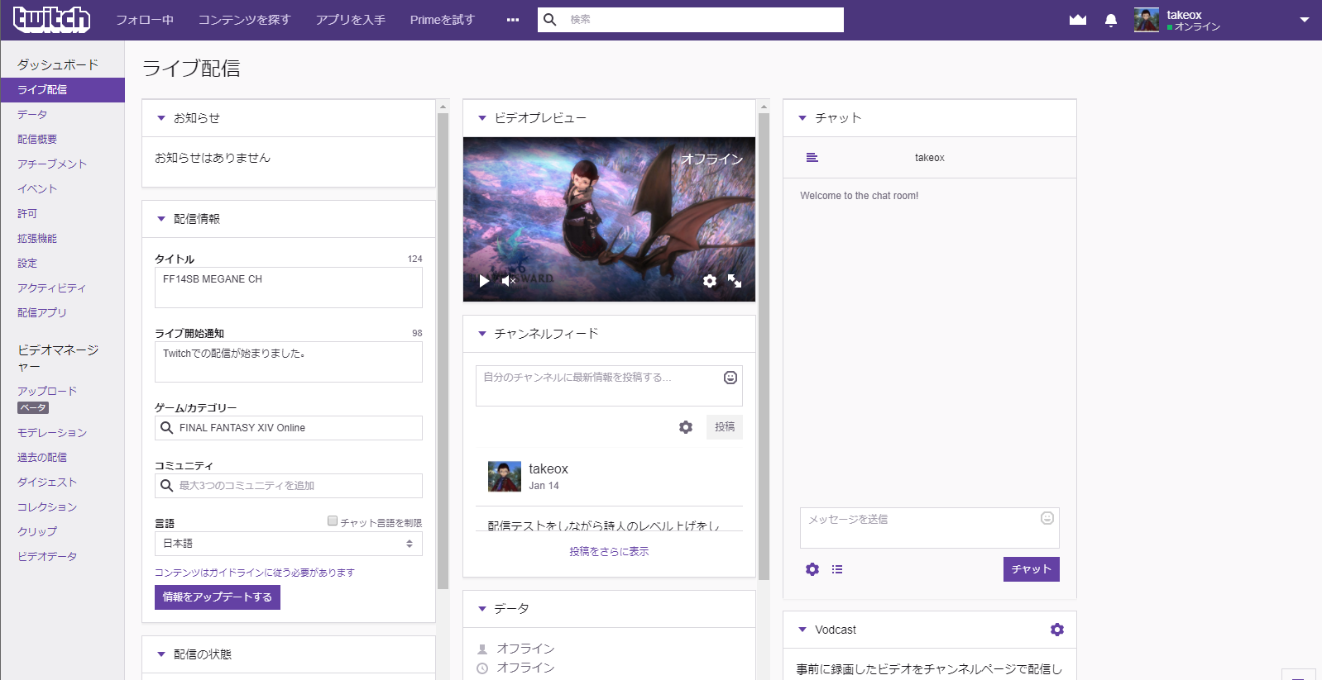Show chat viewer list
The height and width of the screenshot is (680, 1322).
(837, 569)
